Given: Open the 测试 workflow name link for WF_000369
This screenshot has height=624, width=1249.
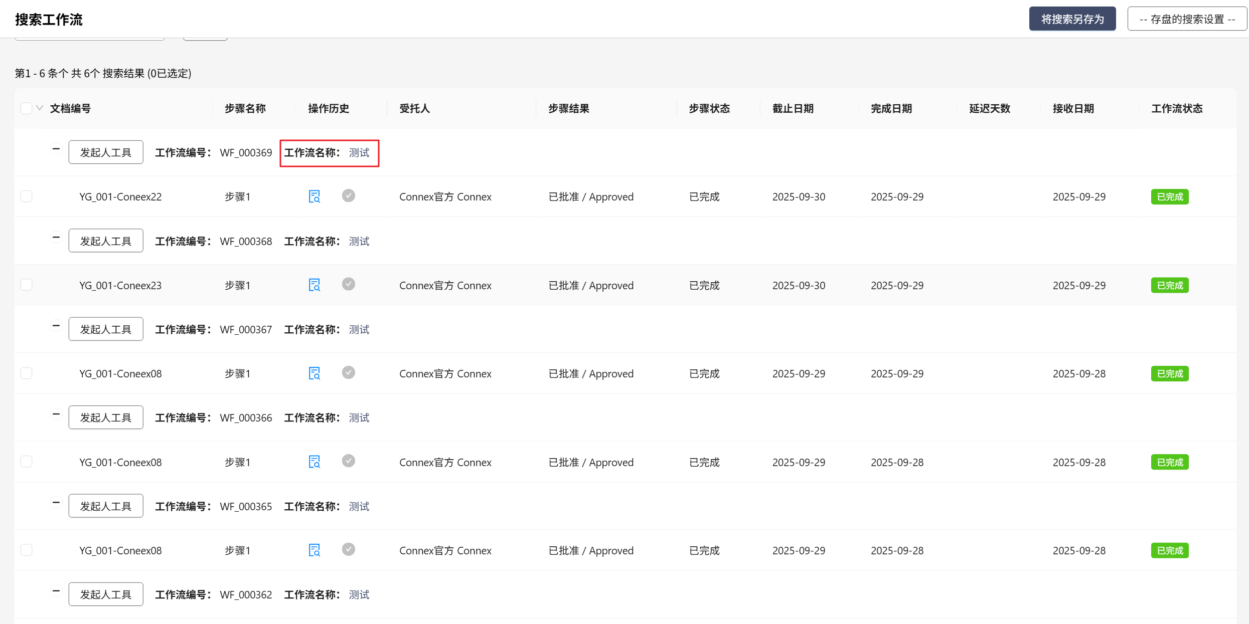Looking at the screenshot, I should pos(359,153).
